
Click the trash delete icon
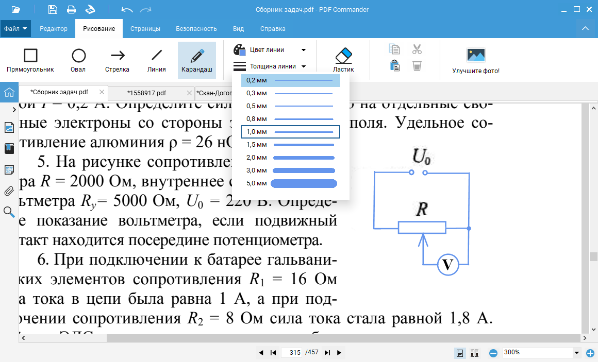417,66
